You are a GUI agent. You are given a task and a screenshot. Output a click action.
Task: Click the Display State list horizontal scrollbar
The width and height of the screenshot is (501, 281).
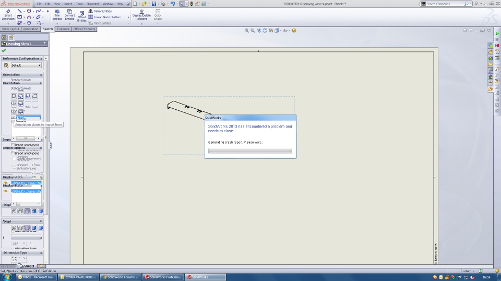point(26,204)
